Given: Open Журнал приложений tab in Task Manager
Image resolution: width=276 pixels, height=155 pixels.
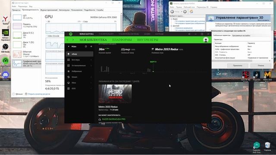Looking at the screenshot, I should 49,10.
